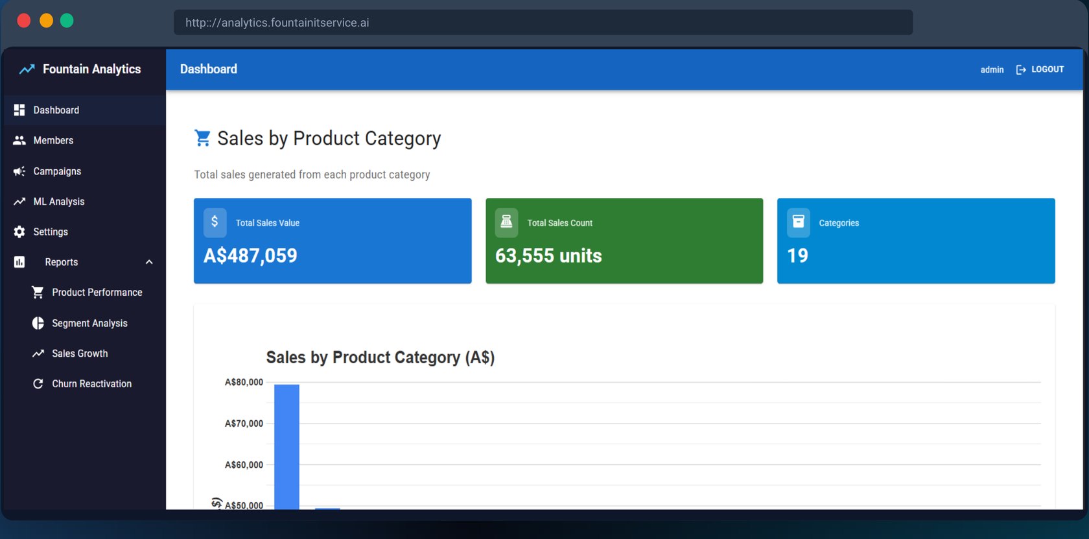
Task: Click the Dashboard grid icon in sidebar
Action: (x=19, y=110)
